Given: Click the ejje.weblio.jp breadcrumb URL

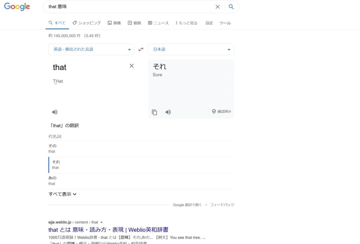Looking at the screenshot, I should 73,222.
